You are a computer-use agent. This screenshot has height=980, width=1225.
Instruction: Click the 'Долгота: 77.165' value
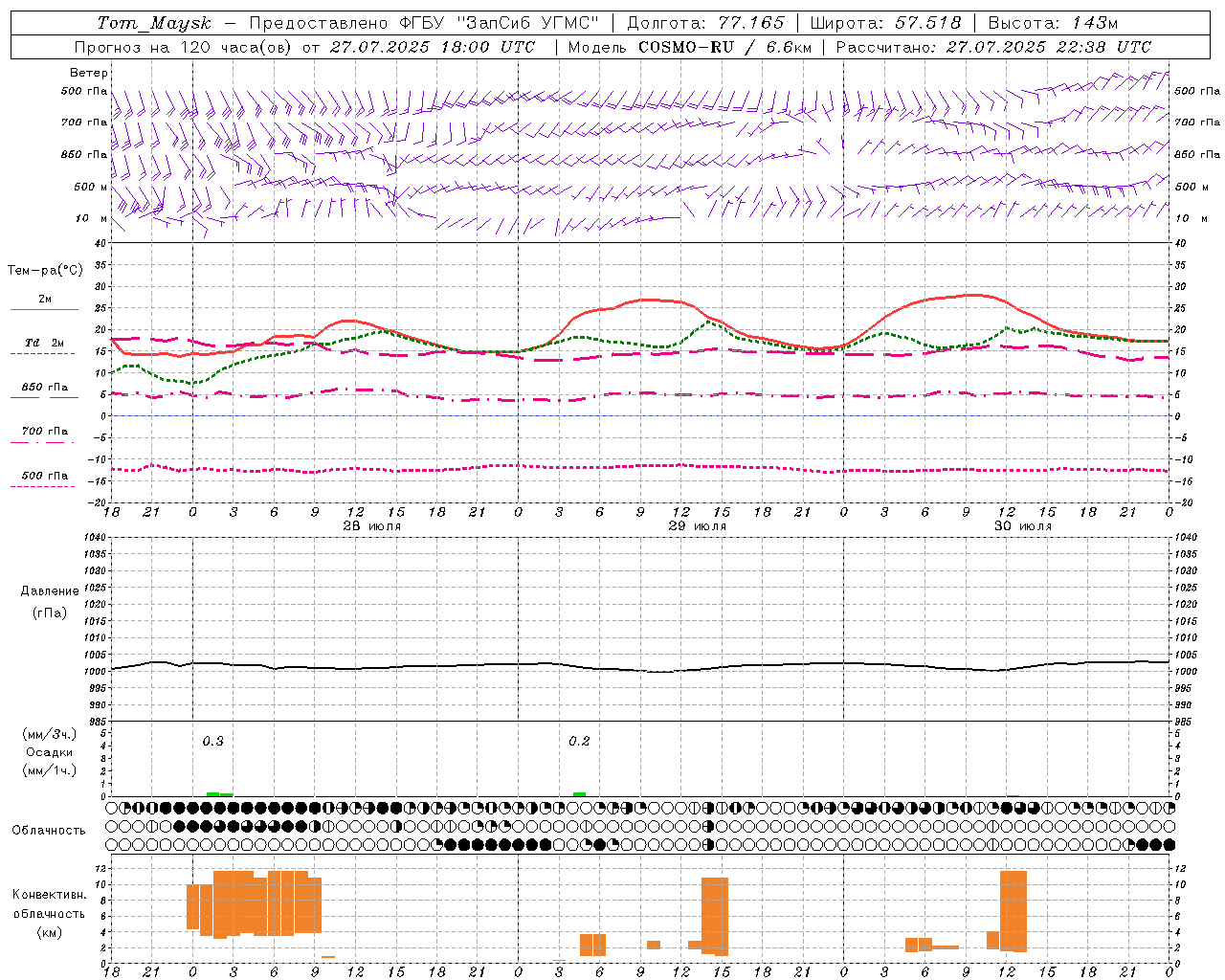705,23
